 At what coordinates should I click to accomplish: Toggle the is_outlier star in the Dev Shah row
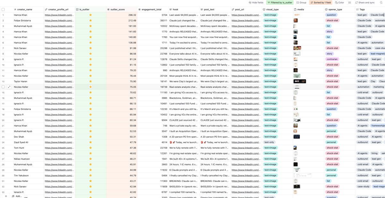coord(90,137)
